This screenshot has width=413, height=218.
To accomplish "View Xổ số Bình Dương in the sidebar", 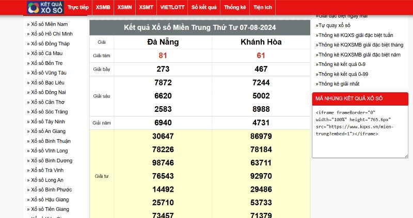I will coord(53,161).
